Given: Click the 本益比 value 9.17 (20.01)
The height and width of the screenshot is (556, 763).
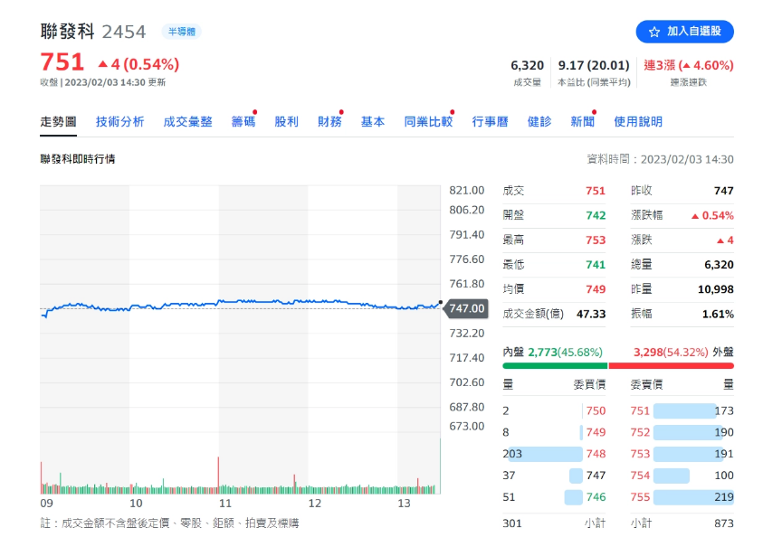Looking at the screenshot, I should (x=593, y=65).
